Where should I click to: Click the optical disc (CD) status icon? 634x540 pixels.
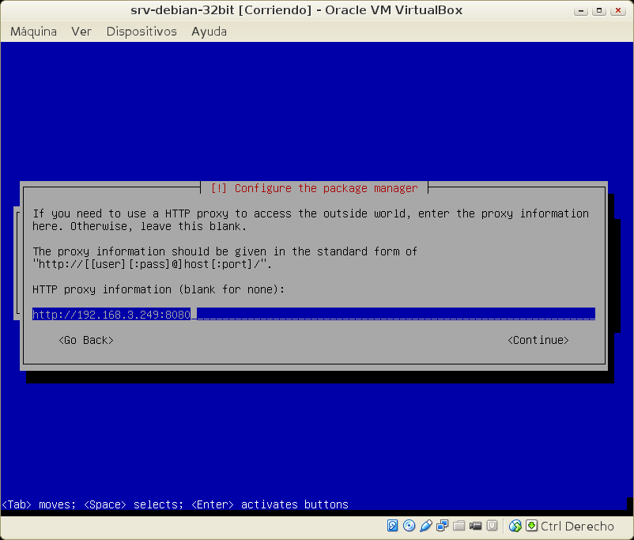click(x=409, y=526)
